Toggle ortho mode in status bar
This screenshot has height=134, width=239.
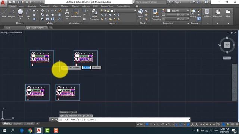pos(158,124)
